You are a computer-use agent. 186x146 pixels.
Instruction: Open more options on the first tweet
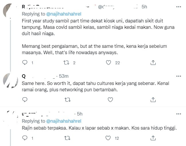[179, 7]
